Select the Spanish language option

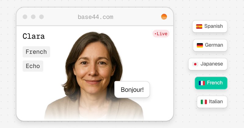pyautogui.click(x=210, y=26)
